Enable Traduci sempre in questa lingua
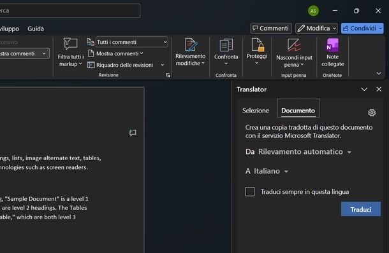 click(x=250, y=192)
